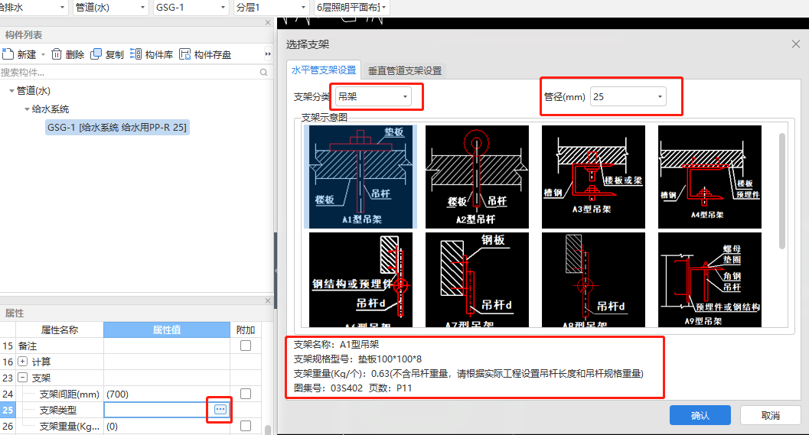Switch to 水平管支架设置 tab
Screen dimensions: 809x435
[x=324, y=70]
